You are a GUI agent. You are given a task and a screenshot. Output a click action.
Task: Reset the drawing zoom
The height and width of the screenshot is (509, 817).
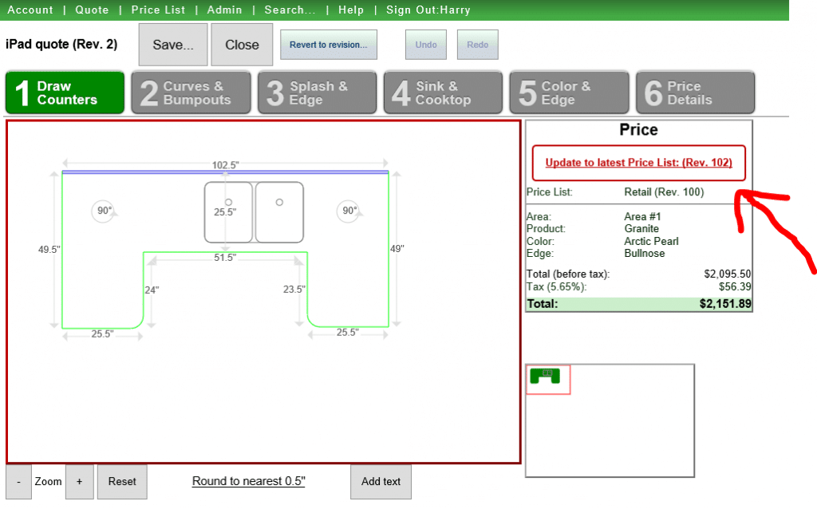coord(122,482)
